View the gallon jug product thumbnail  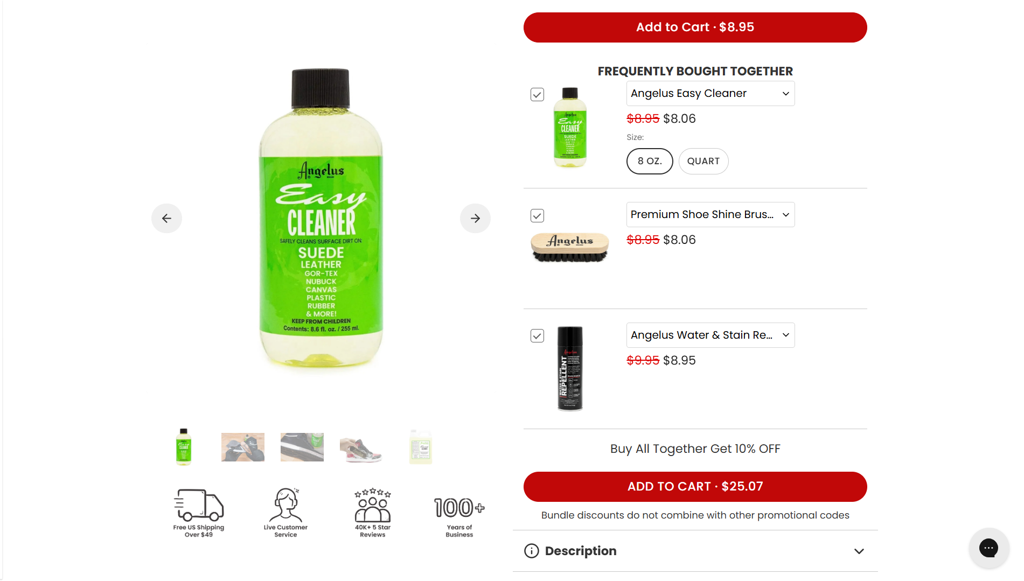[x=421, y=447]
